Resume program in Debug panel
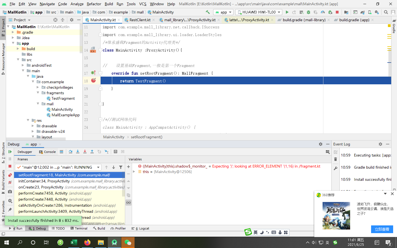This screenshot has width=397, height=248. pos(10,152)
